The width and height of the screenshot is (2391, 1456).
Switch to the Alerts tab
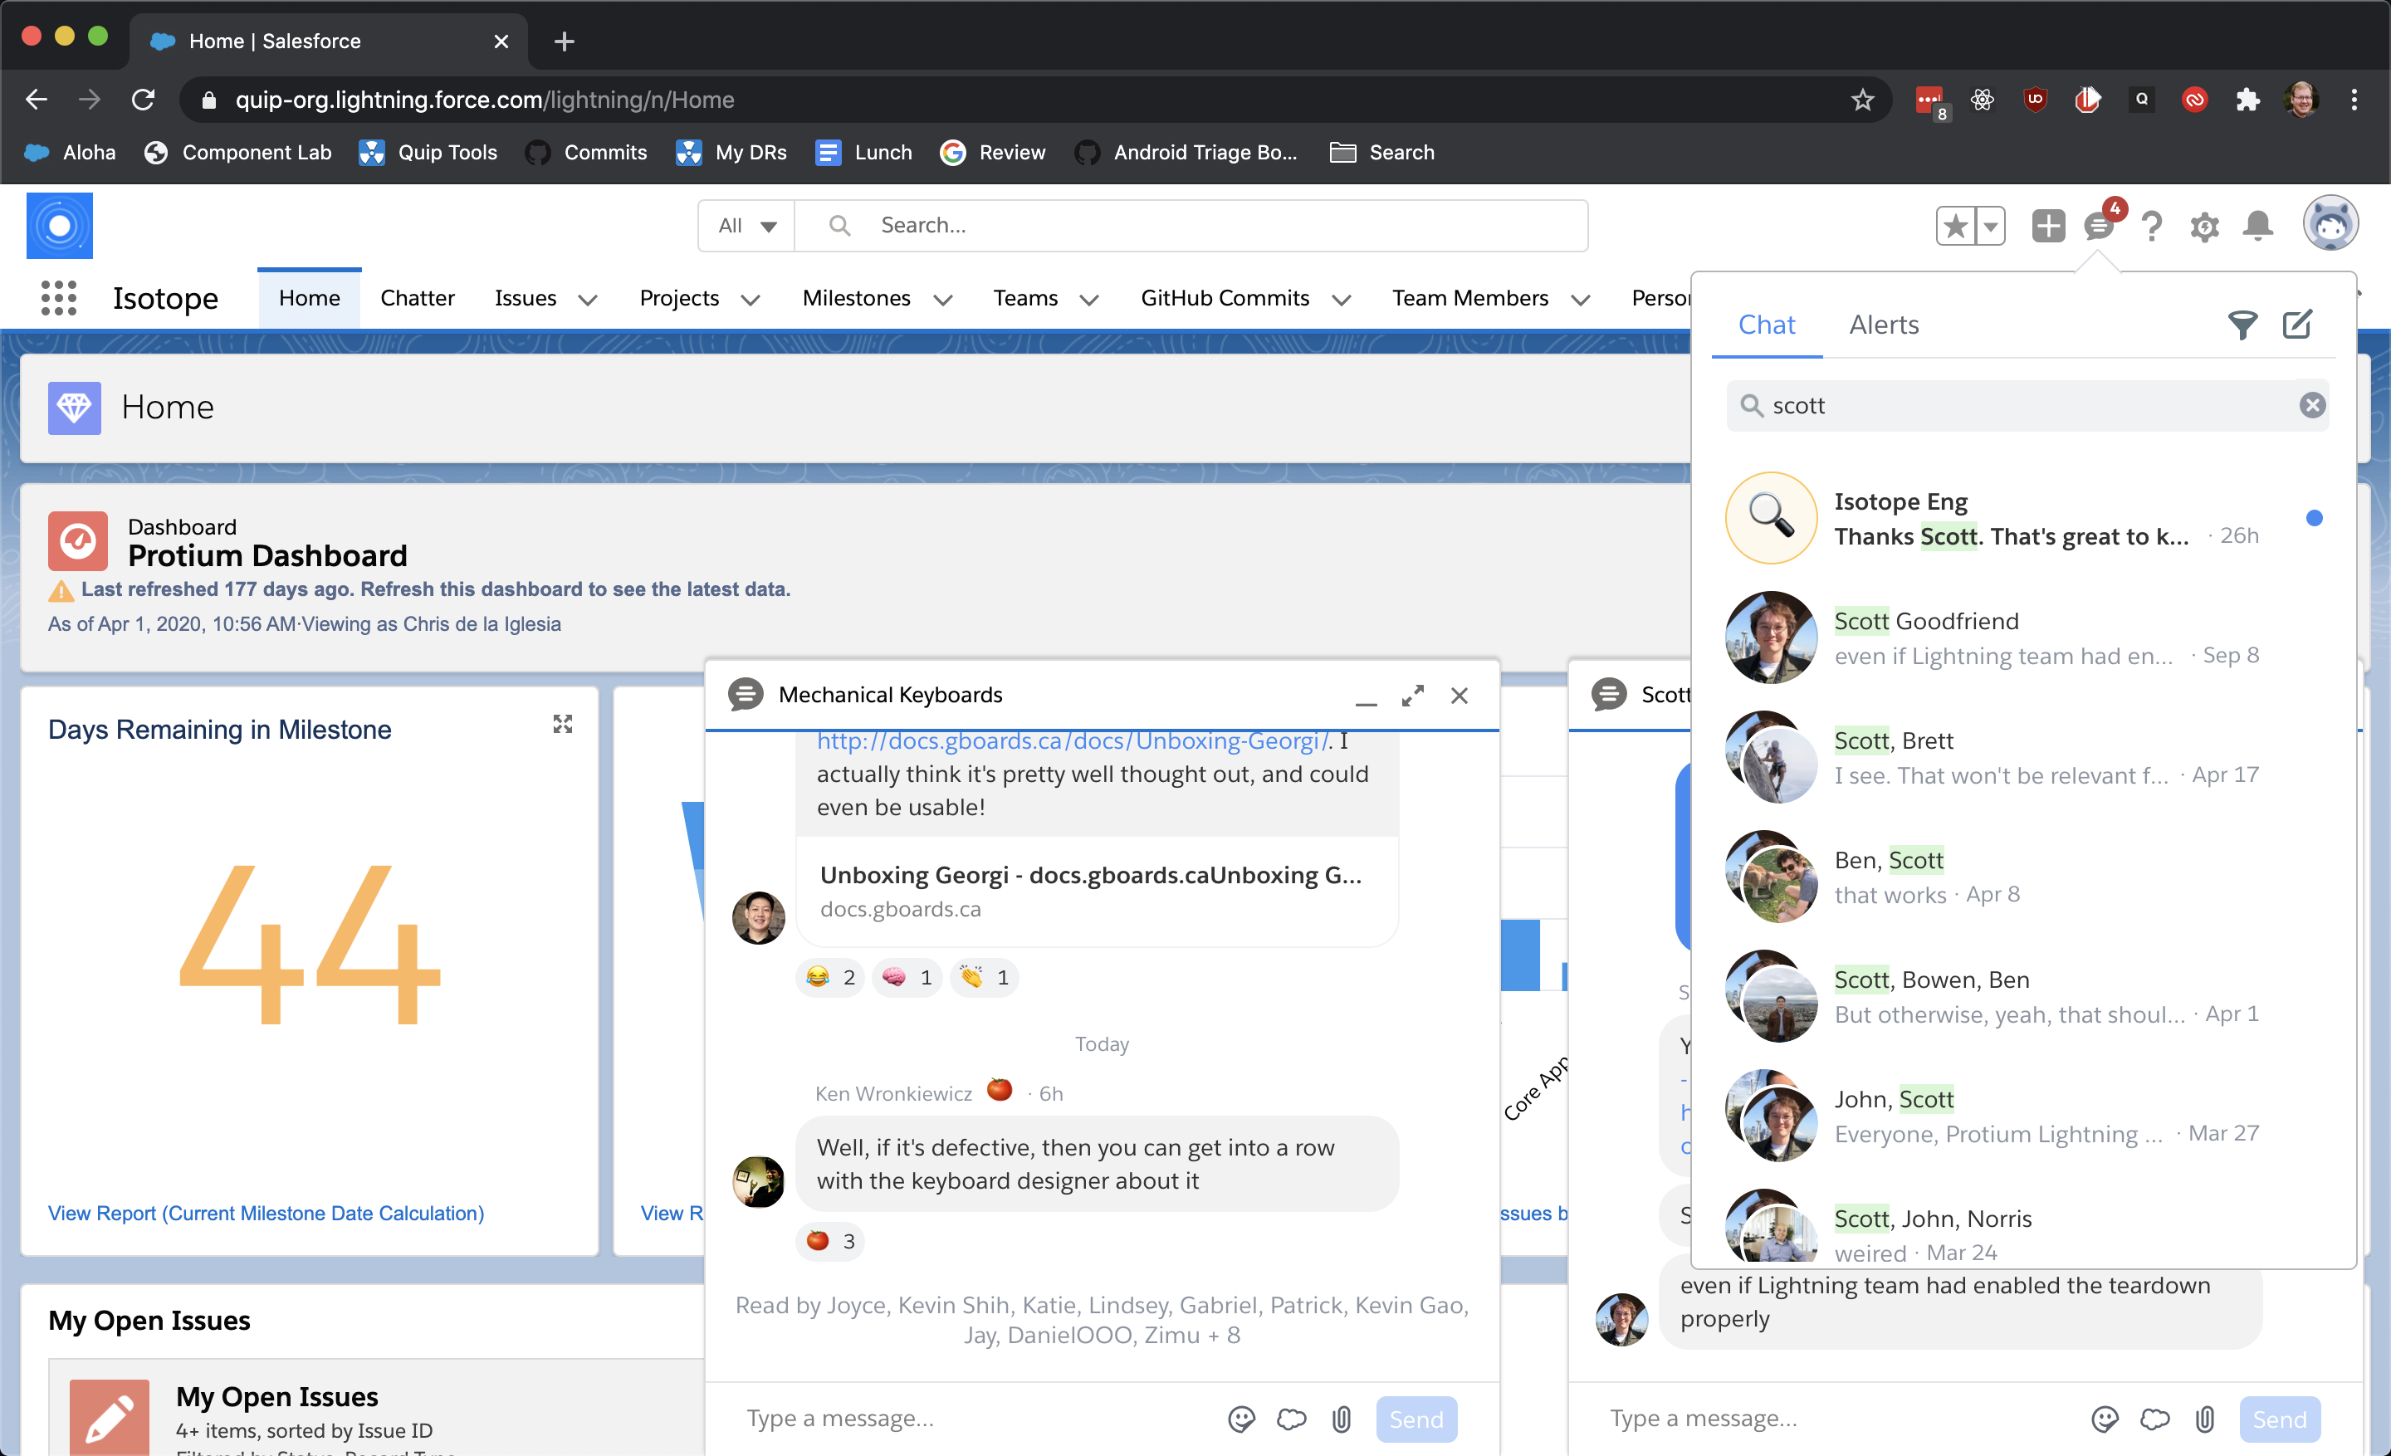[1884, 324]
